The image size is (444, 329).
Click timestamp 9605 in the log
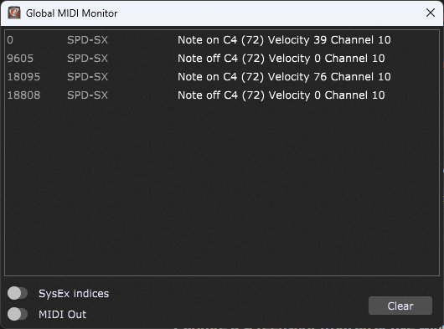click(20, 59)
